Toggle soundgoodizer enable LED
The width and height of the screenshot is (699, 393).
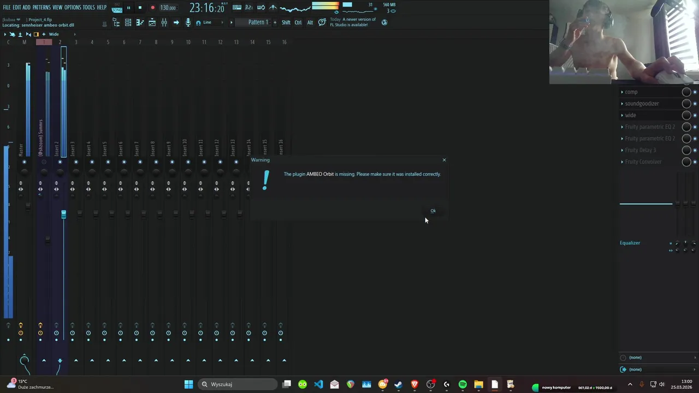(x=695, y=103)
